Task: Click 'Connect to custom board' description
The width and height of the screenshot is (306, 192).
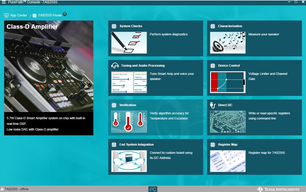Action: 171,155
